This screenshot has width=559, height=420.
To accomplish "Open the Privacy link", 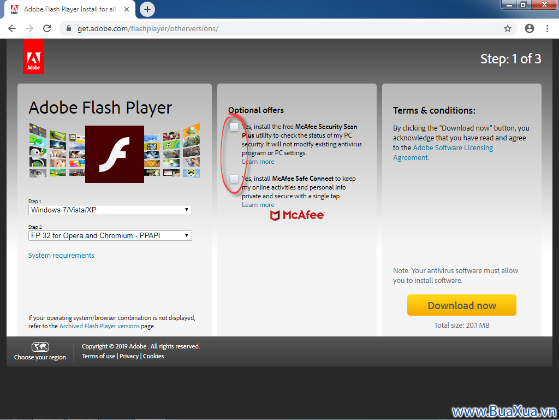I will tap(129, 356).
